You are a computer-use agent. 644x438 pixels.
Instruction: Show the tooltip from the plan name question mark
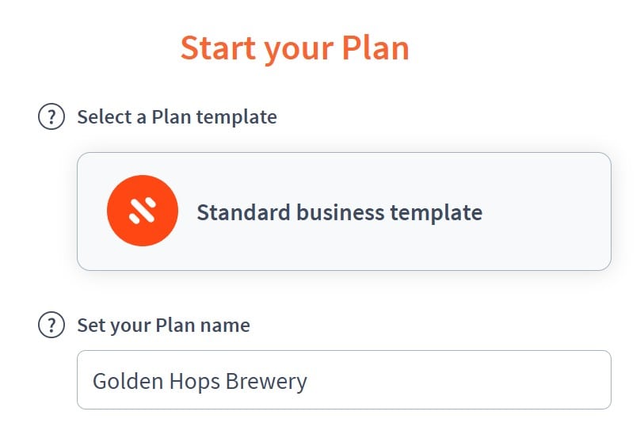pos(51,325)
